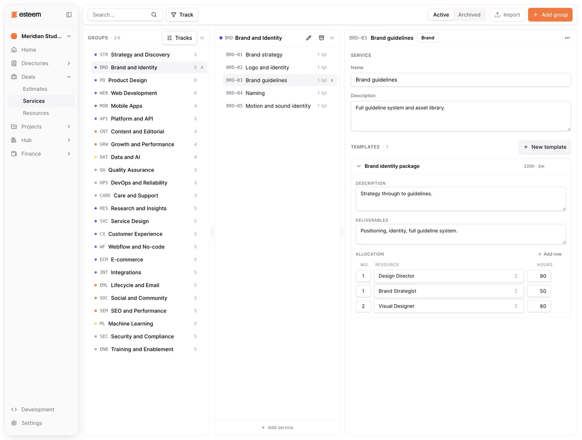Open the Design Director resource dropdown
This screenshot has height=440, width=582.
pos(449,276)
